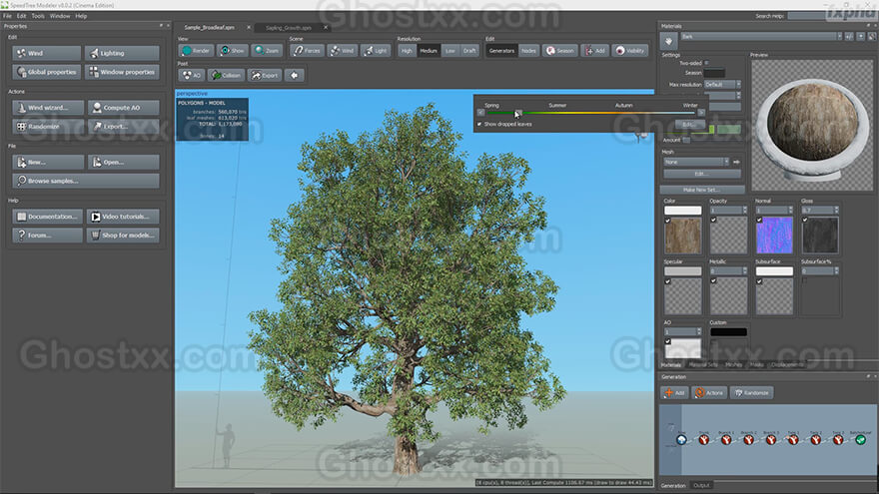Open Wind properties in Edit panel

(47, 53)
